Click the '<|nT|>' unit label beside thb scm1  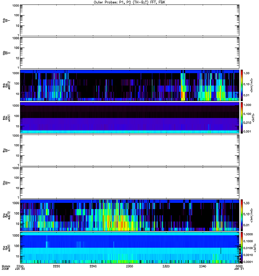pos(253,118)
